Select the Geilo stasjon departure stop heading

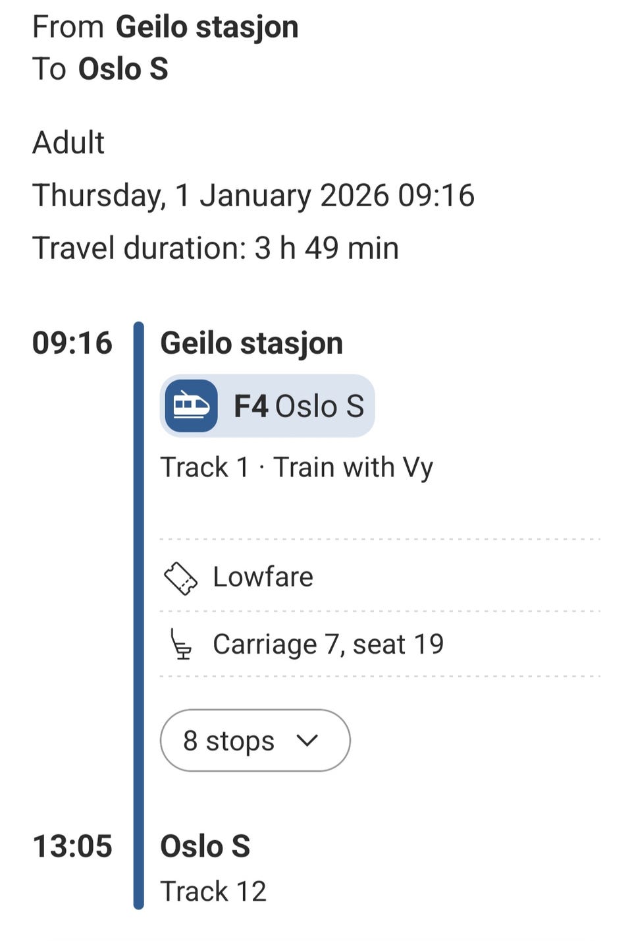pyautogui.click(x=251, y=343)
